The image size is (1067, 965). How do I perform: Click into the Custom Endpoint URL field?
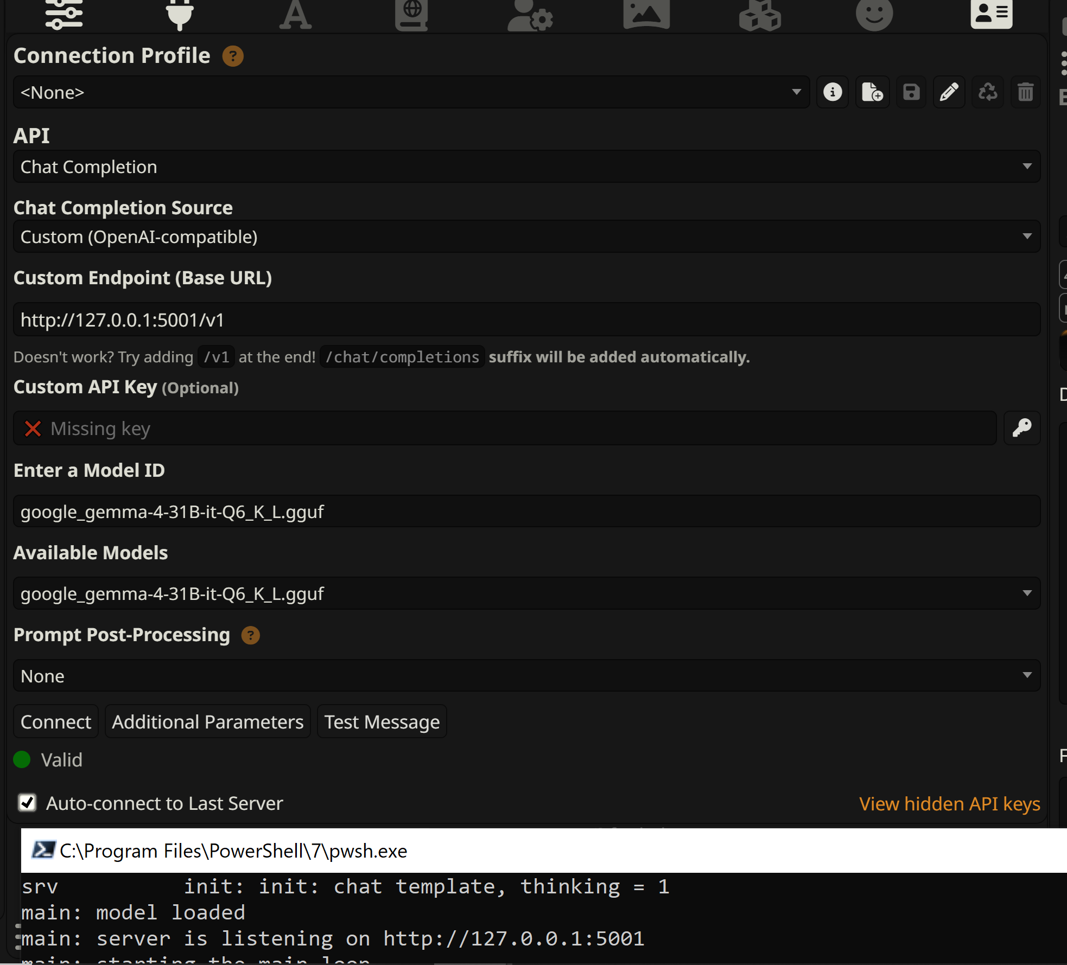[x=526, y=320]
